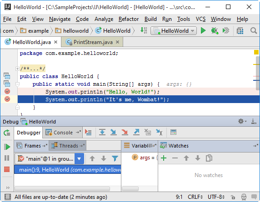
Task: Click the helloworld breadcrumb folder
Action: 72,31
